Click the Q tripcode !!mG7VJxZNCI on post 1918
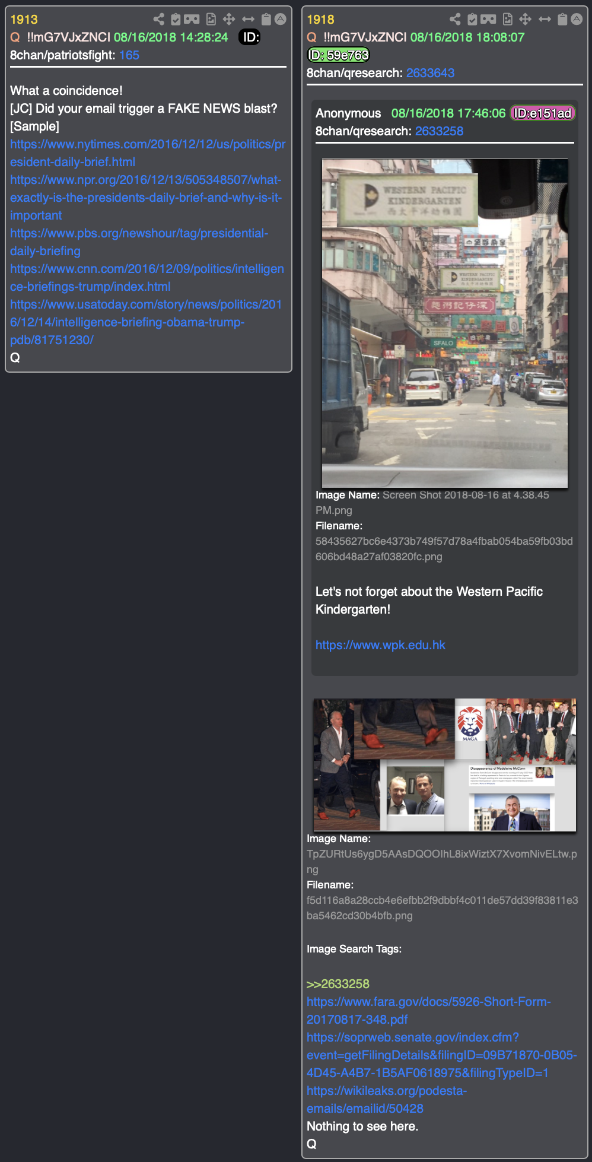 pyautogui.click(x=365, y=37)
